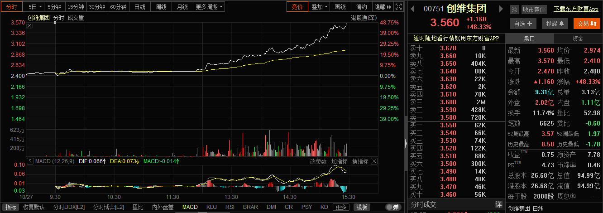Image resolution: width=603 pixels, height=213 pixels.
Task: Select the 内外盘差 indicator
Action: tap(163, 207)
